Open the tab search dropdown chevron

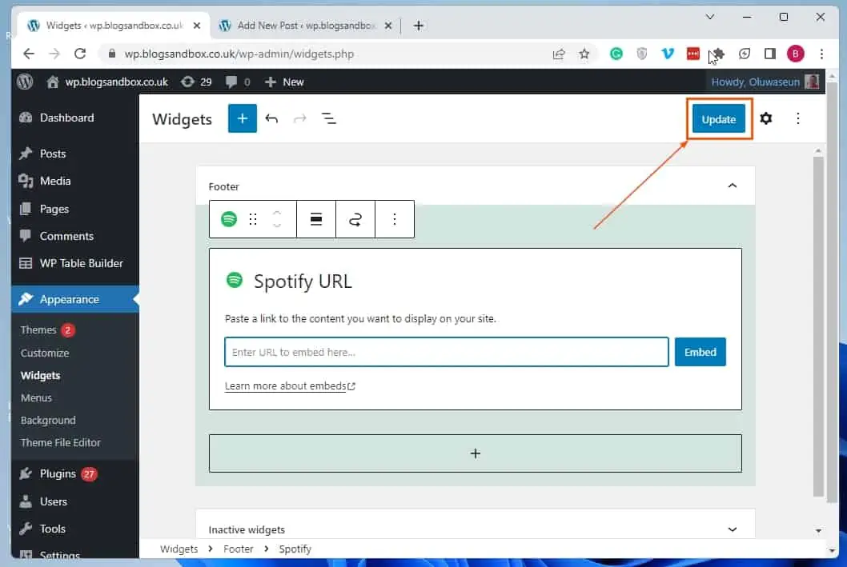click(x=710, y=18)
